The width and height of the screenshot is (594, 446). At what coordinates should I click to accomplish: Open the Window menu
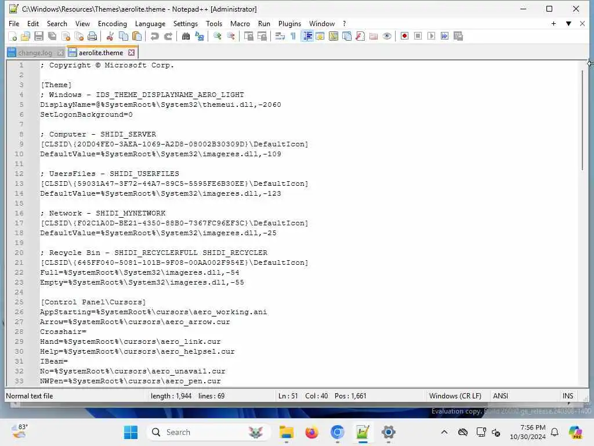[321, 23]
